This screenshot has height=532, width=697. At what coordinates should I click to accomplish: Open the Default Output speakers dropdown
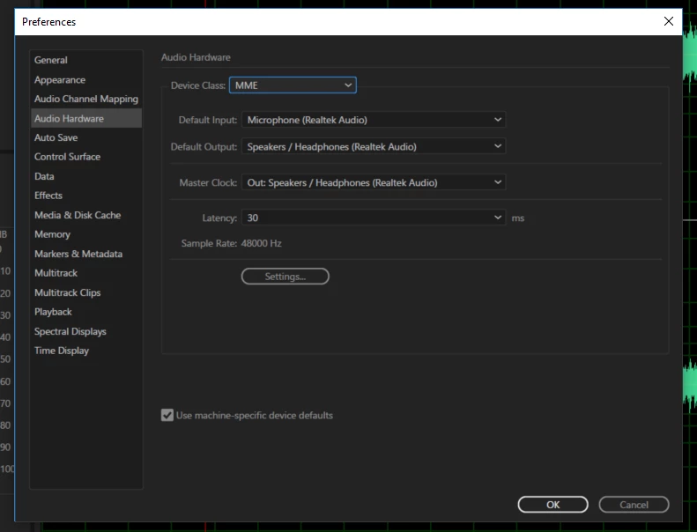point(374,146)
